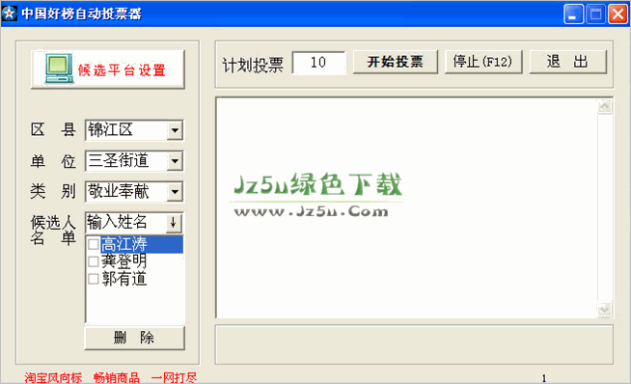This screenshot has height=384, width=631.
Task: Click the 退出 exit button
Action: coord(568,62)
